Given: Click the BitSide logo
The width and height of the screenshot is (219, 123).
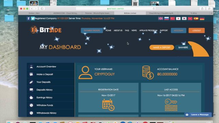Looking at the screenshot, I should (46, 30).
